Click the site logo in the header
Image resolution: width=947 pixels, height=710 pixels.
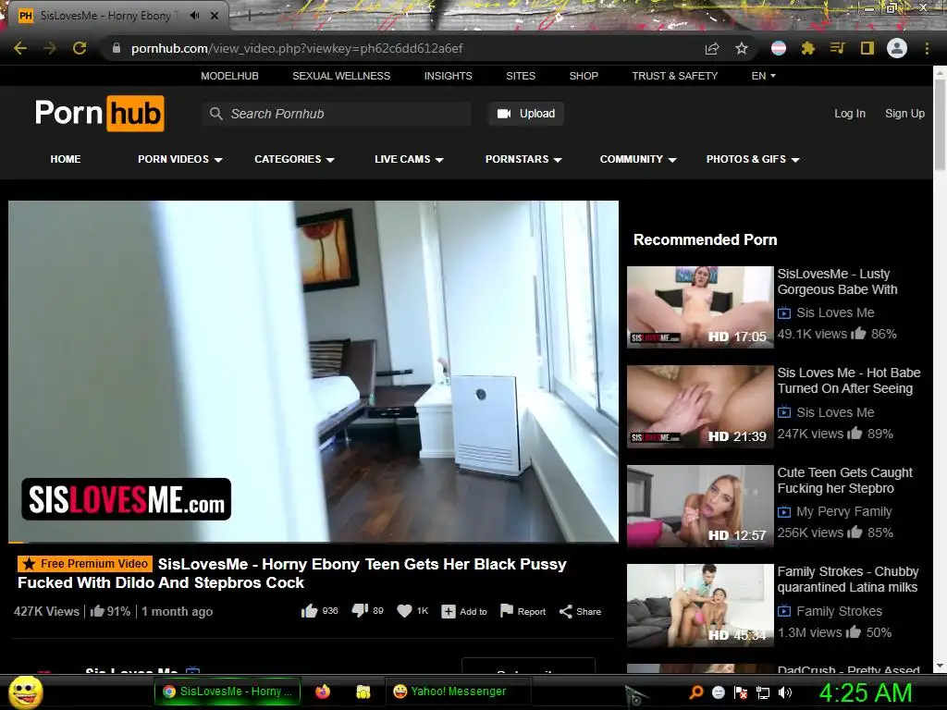coord(100,113)
